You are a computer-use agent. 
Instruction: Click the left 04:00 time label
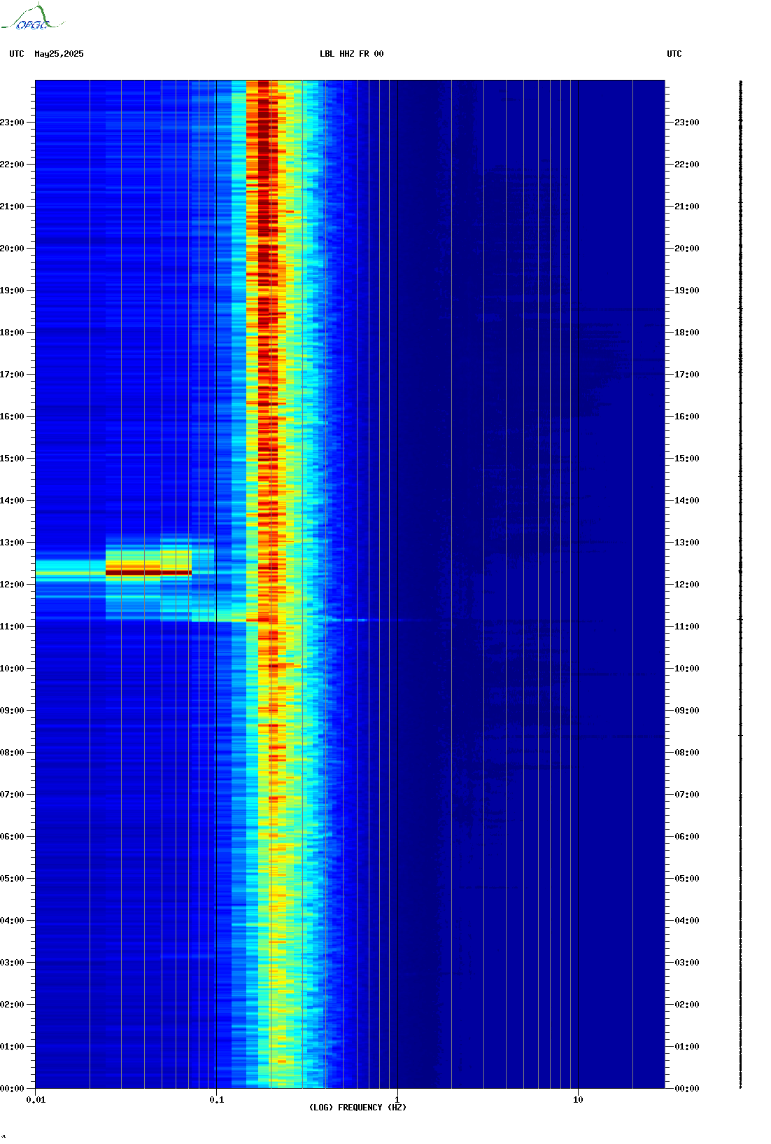12,921
